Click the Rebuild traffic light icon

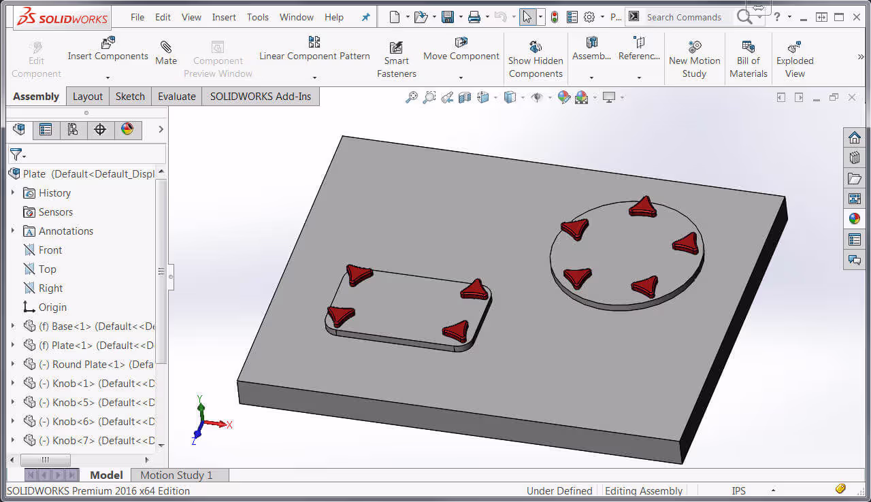tap(555, 17)
